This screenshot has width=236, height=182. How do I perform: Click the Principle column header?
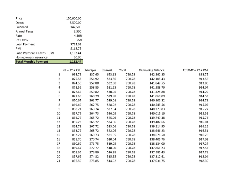point(90,70)
